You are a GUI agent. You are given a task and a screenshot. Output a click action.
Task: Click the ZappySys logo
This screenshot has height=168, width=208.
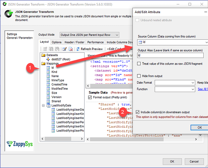click(19, 144)
